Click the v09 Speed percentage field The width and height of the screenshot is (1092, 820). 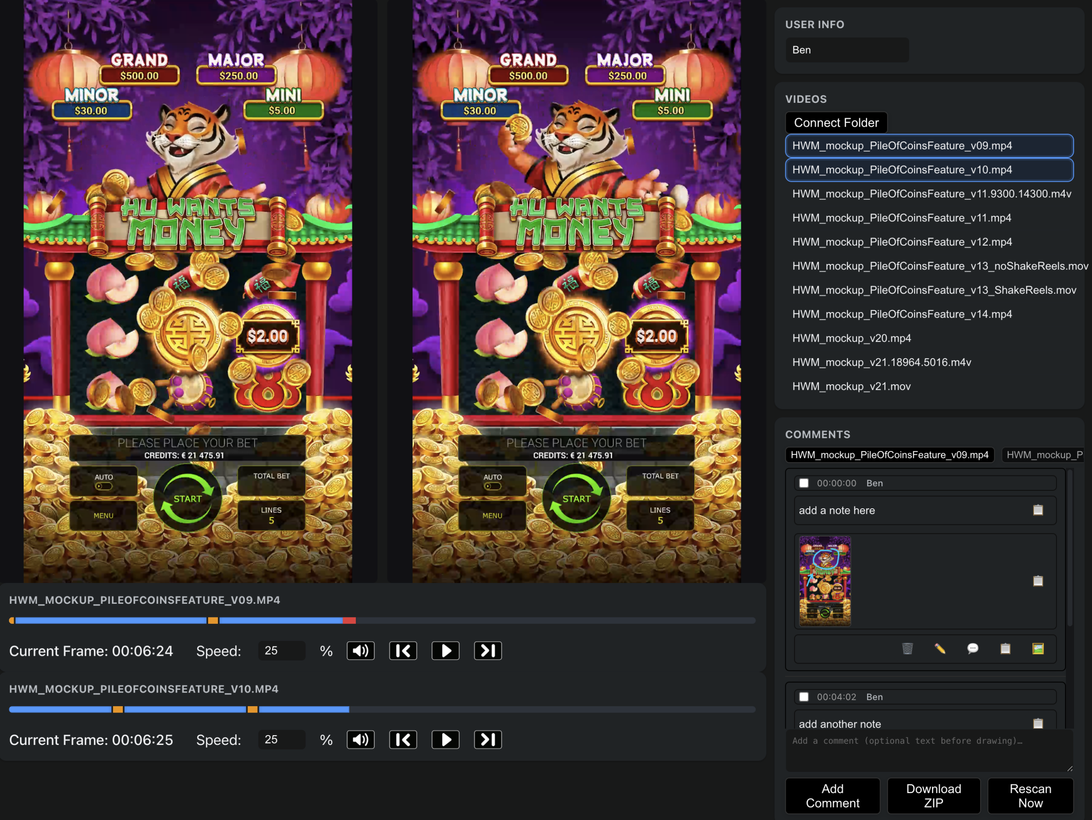(282, 651)
